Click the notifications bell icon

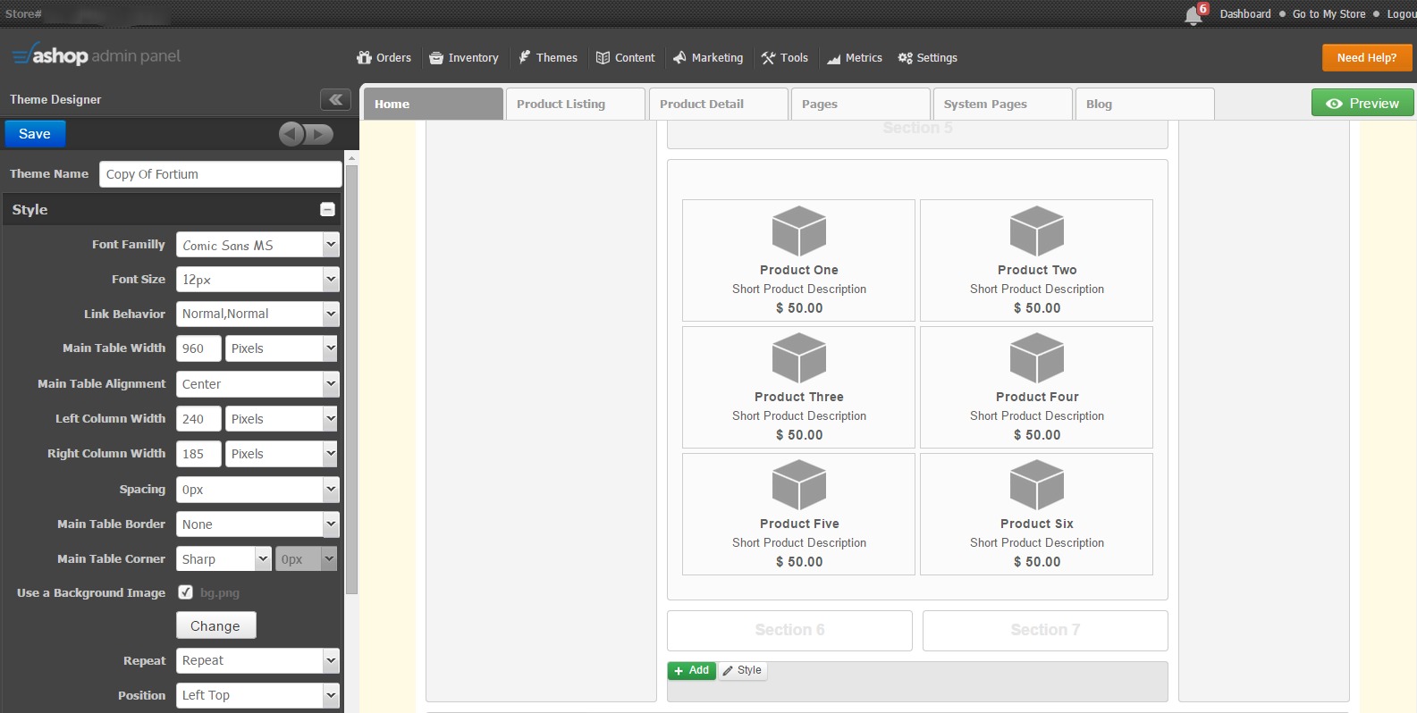tap(1193, 15)
